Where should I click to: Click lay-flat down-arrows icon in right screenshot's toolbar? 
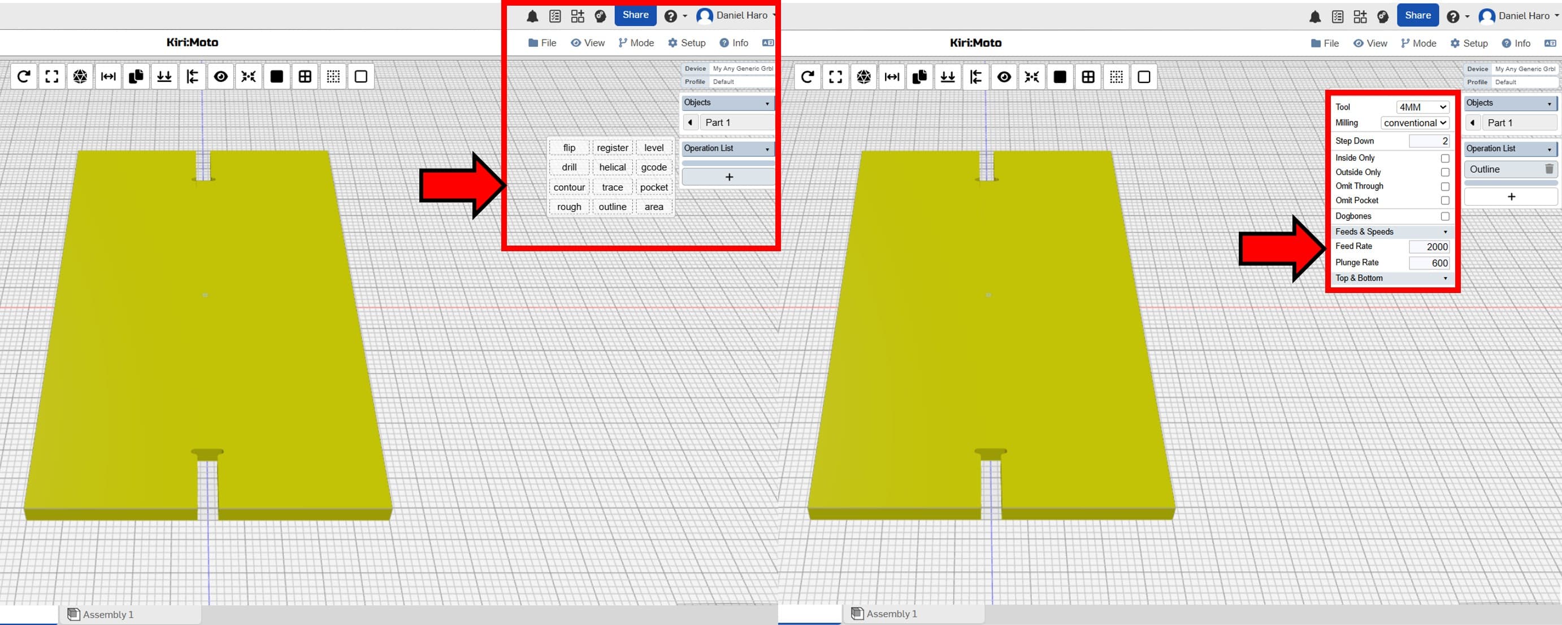[948, 77]
